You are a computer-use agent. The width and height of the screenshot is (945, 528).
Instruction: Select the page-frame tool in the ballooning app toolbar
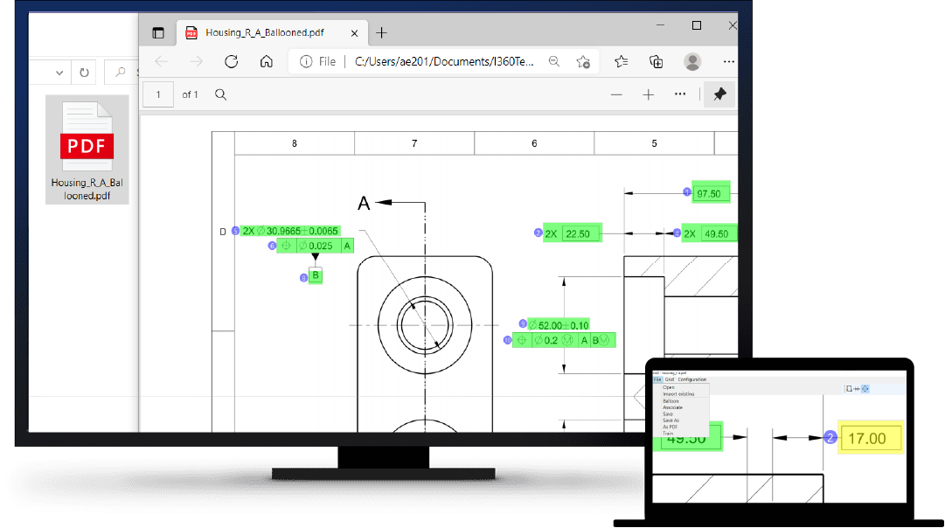(849, 387)
